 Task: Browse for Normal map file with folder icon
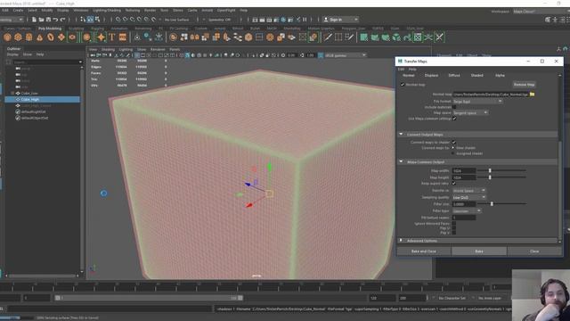click(533, 95)
